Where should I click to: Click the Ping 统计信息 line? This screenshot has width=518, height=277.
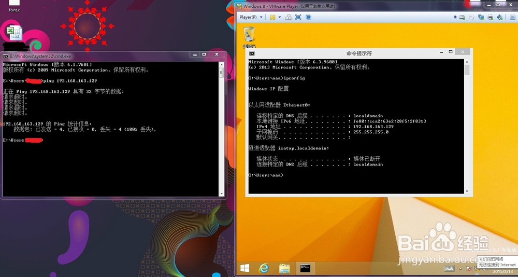click(47, 124)
